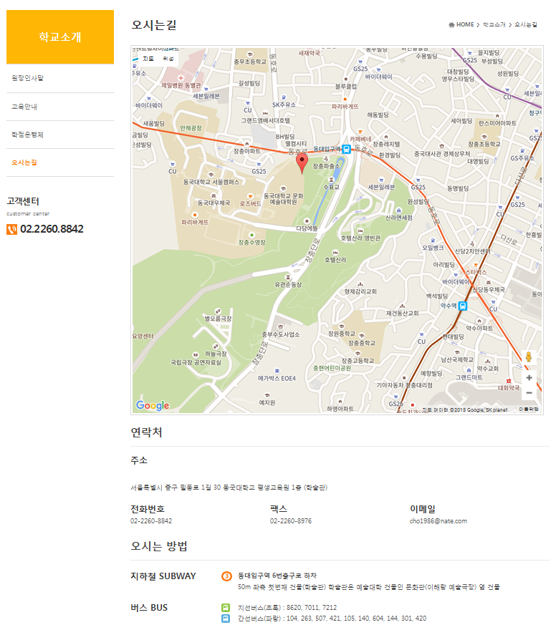The width and height of the screenshot is (551, 635).
Task: Click the 학교소개 breadcrumb link
Action: pos(494,25)
